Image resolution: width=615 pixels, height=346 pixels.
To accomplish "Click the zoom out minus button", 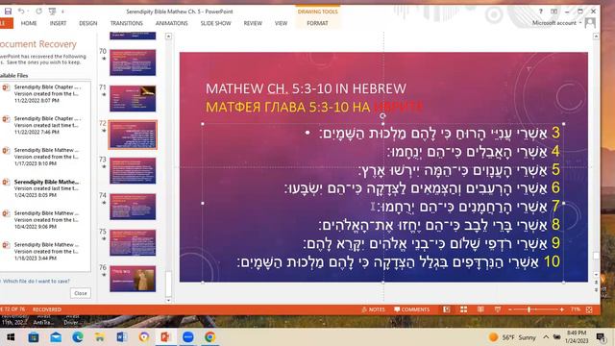I will pos(510,309).
